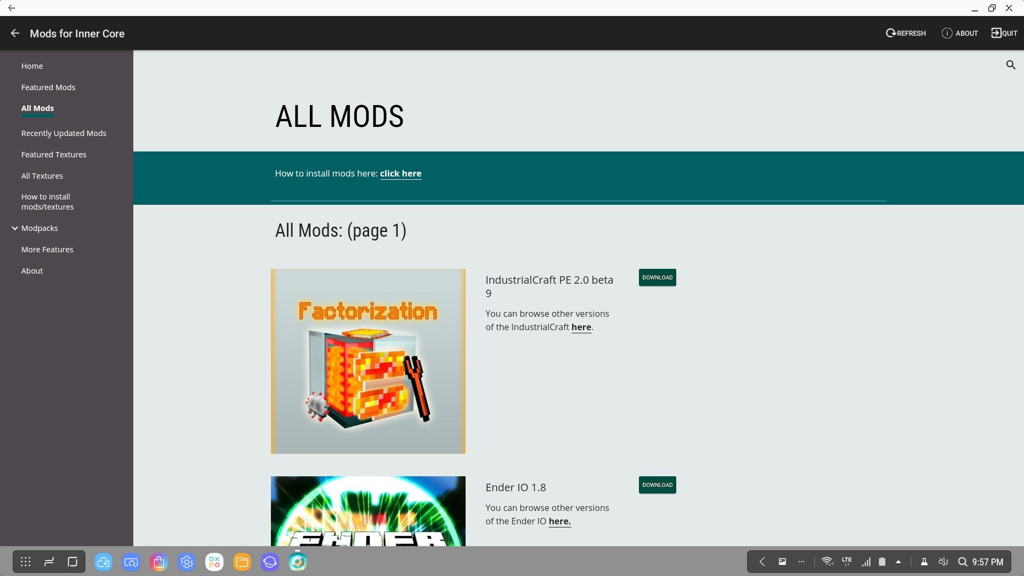Click the signal strength bars icon
1024x576 pixels.
pos(866,562)
